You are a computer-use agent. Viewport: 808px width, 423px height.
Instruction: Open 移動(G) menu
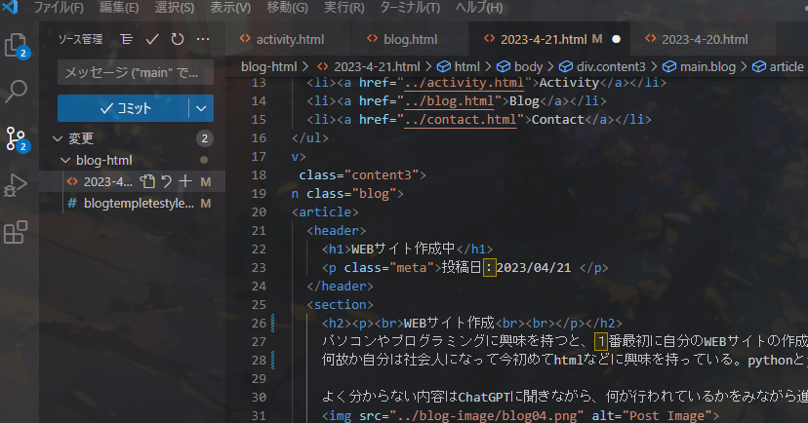[x=287, y=7]
